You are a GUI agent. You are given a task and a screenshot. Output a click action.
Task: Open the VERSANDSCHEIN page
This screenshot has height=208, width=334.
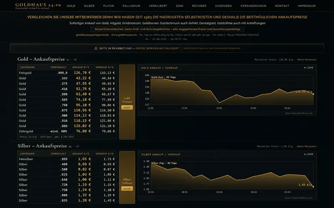[x=253, y=6]
